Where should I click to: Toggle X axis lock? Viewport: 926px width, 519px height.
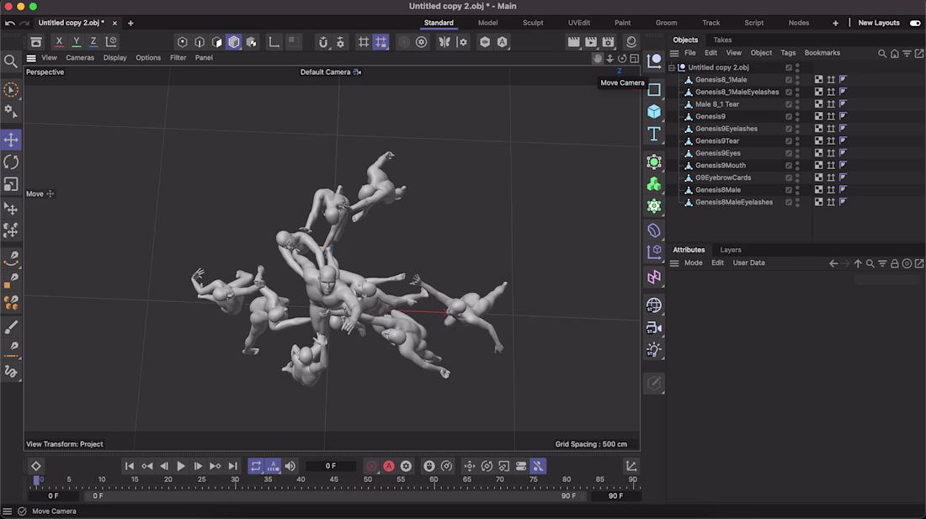point(59,42)
